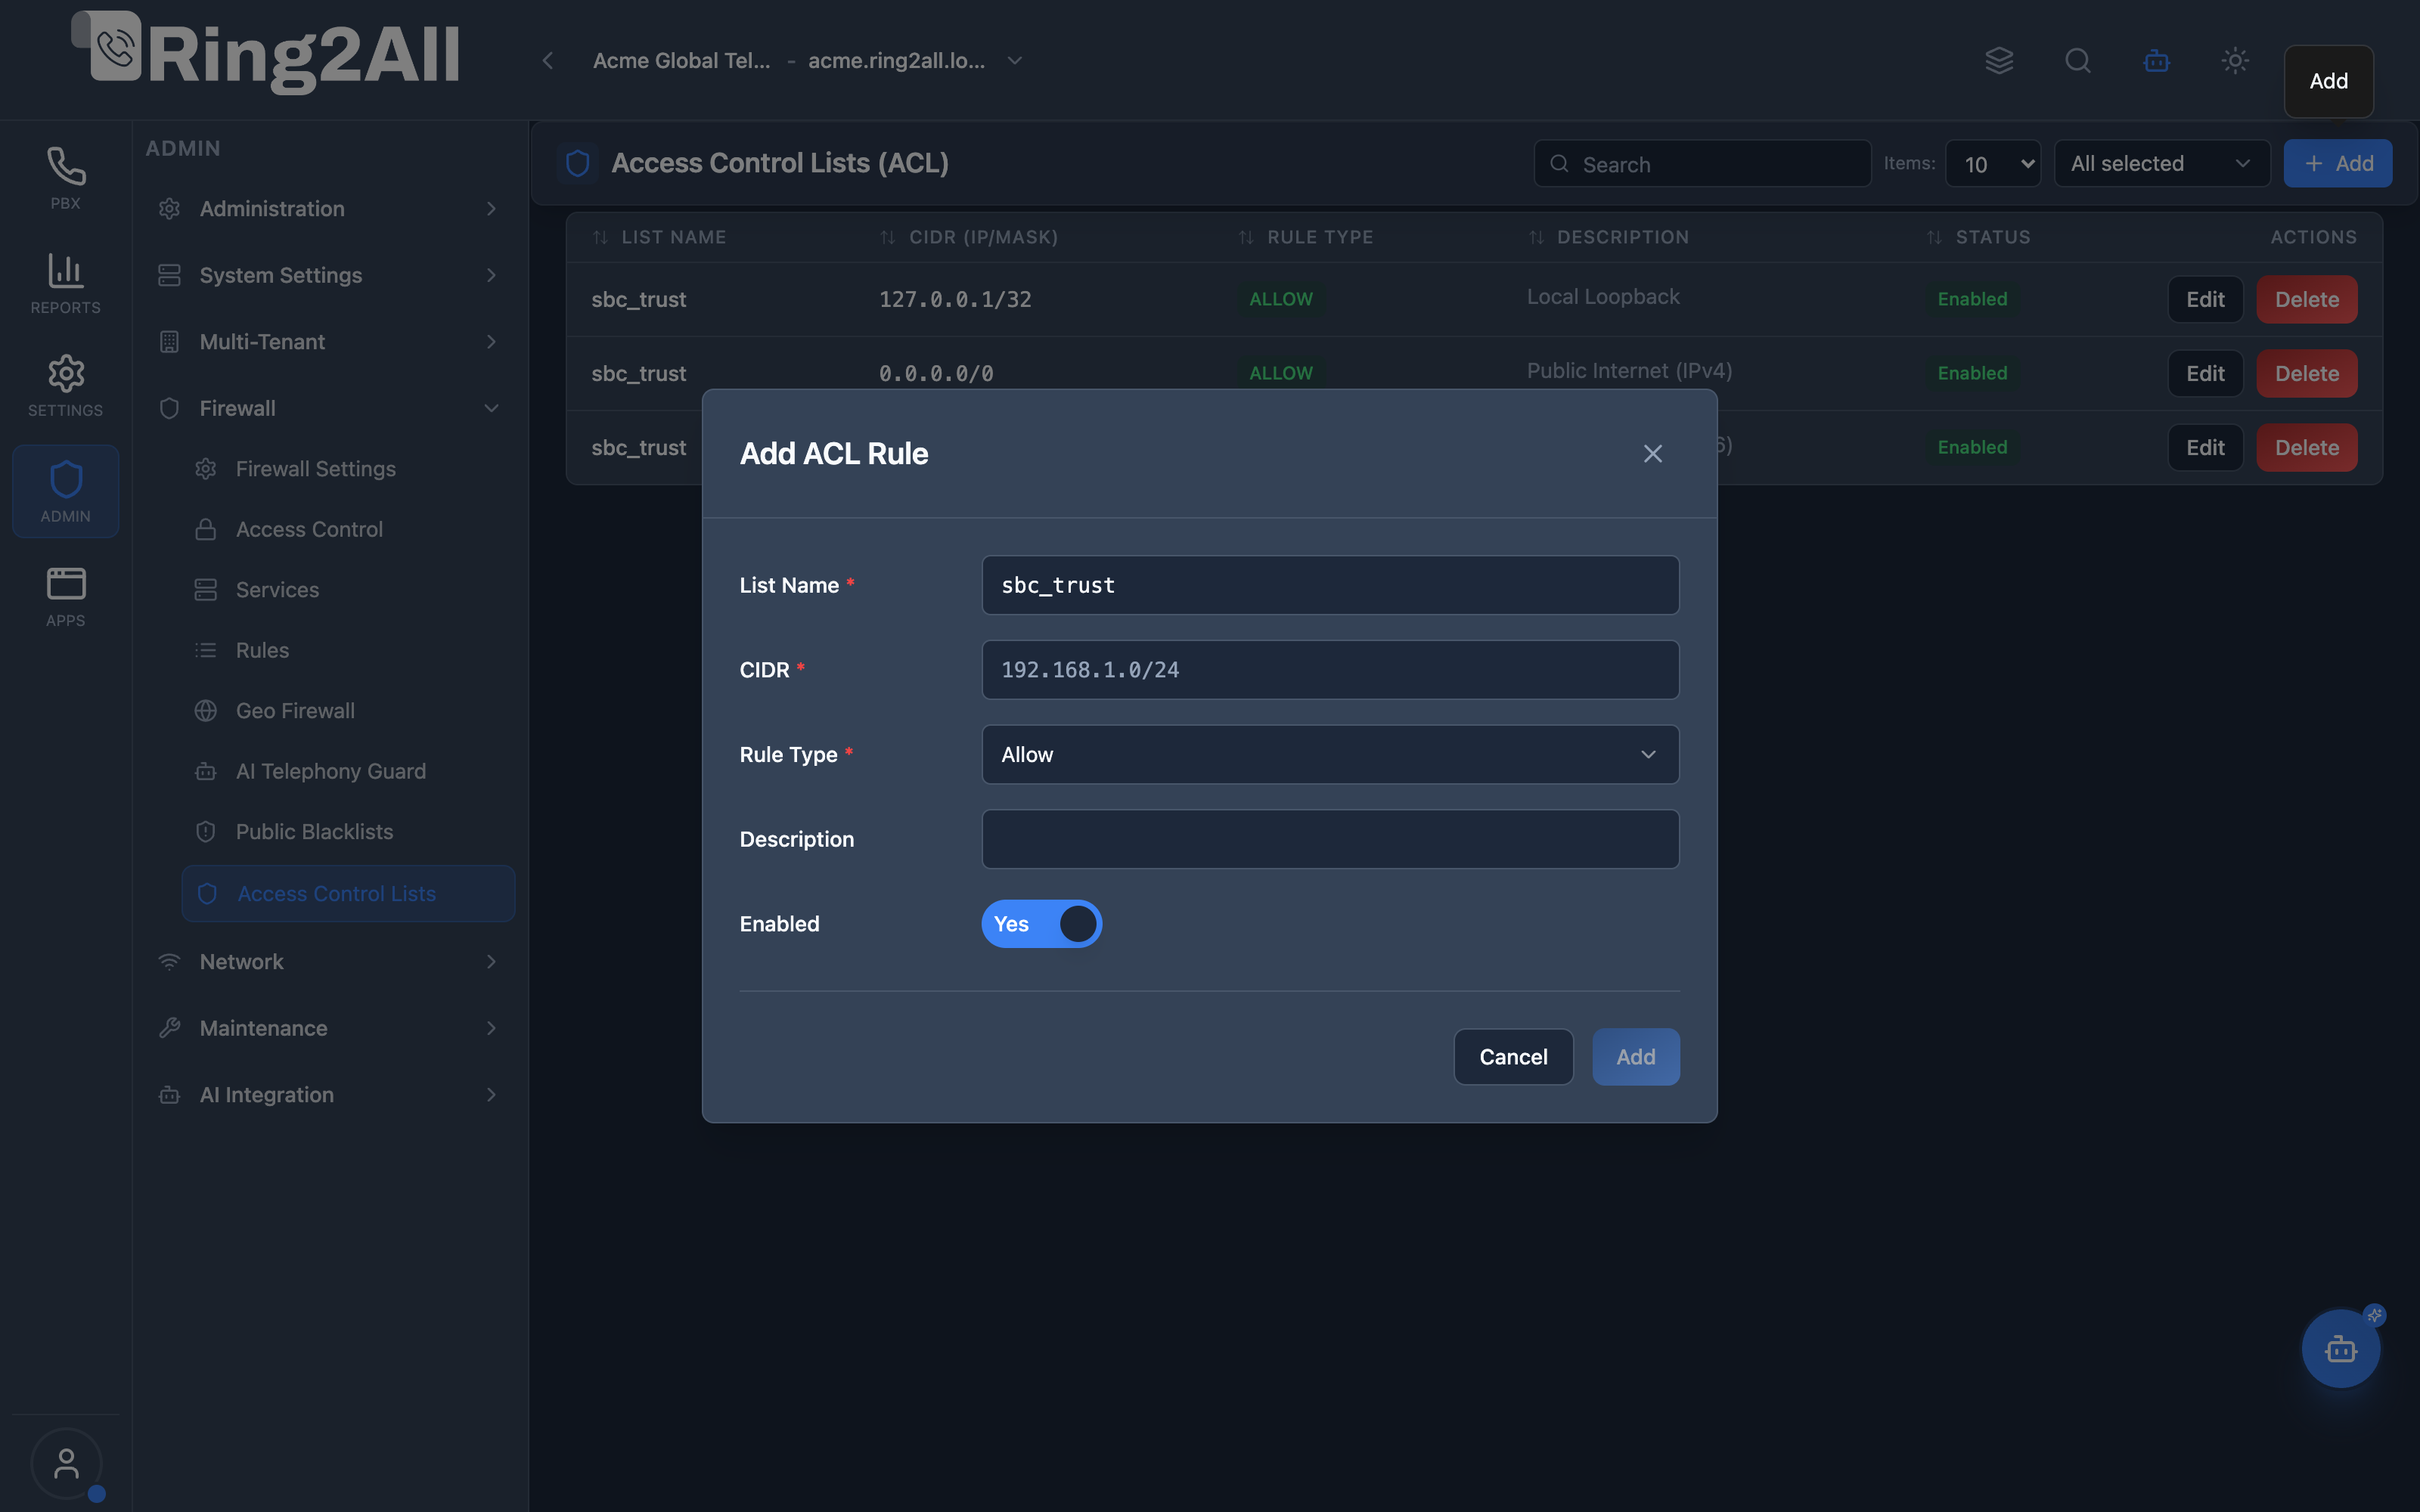
Task: Open the Apps section icon
Action: 66,596
